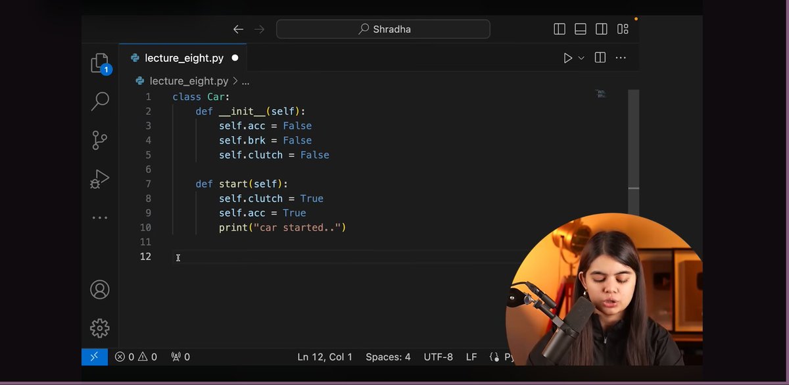Click the Ln 12, Col 1 indicator
Image resolution: width=789 pixels, height=385 pixels.
pos(325,357)
